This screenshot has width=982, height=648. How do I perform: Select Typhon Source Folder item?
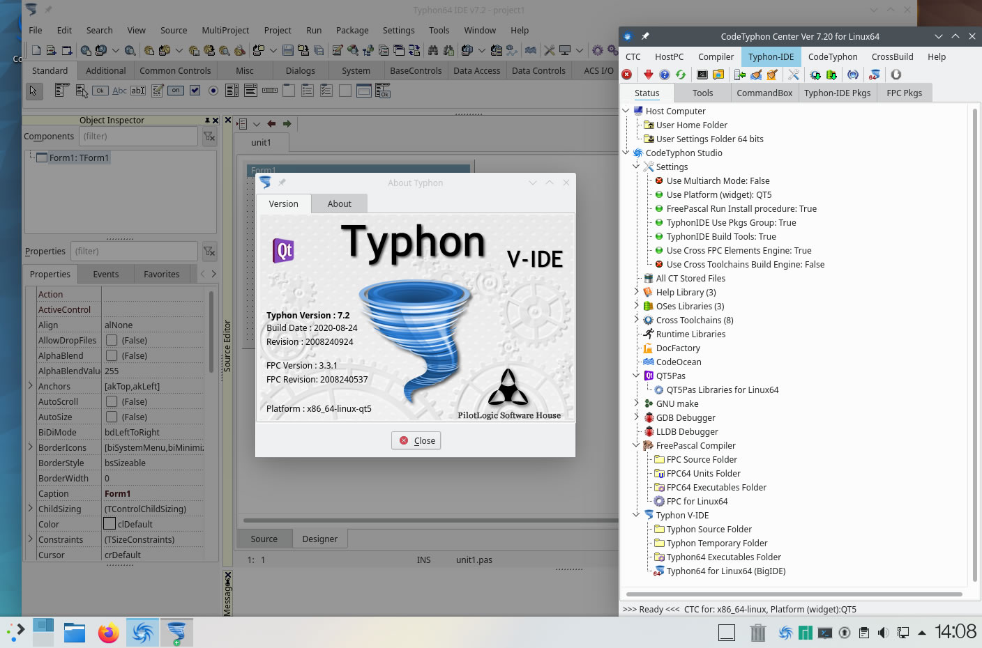tap(709, 529)
